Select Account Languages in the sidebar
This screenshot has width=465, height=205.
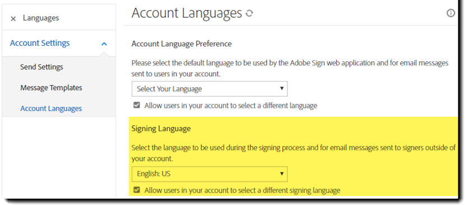(51, 108)
